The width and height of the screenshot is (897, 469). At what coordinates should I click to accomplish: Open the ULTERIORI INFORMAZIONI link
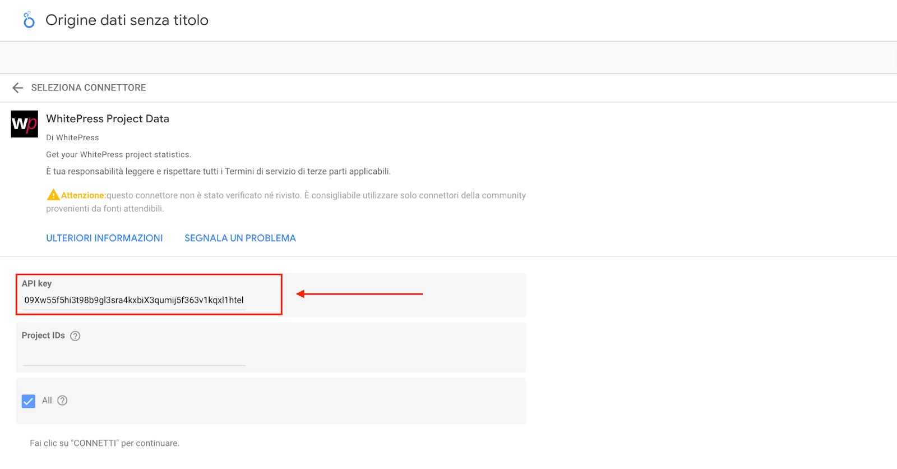click(104, 238)
